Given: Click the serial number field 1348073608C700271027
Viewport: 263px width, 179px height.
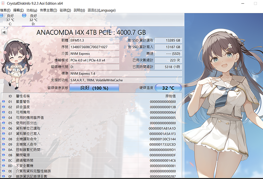Looking at the screenshot, I should pos(94,47).
